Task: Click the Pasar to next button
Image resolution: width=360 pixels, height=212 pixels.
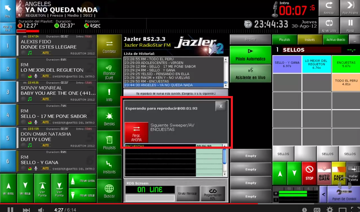Action: tap(8, 28)
